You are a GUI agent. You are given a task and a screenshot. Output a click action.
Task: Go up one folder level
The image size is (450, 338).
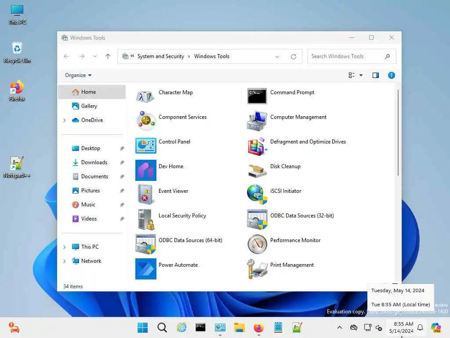pos(108,56)
